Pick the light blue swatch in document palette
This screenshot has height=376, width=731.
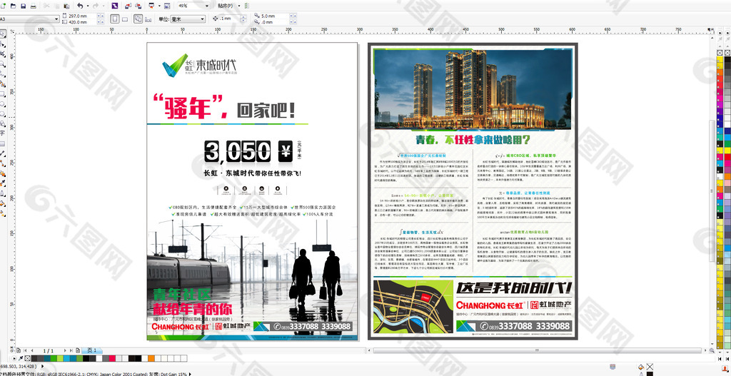pos(66,358)
